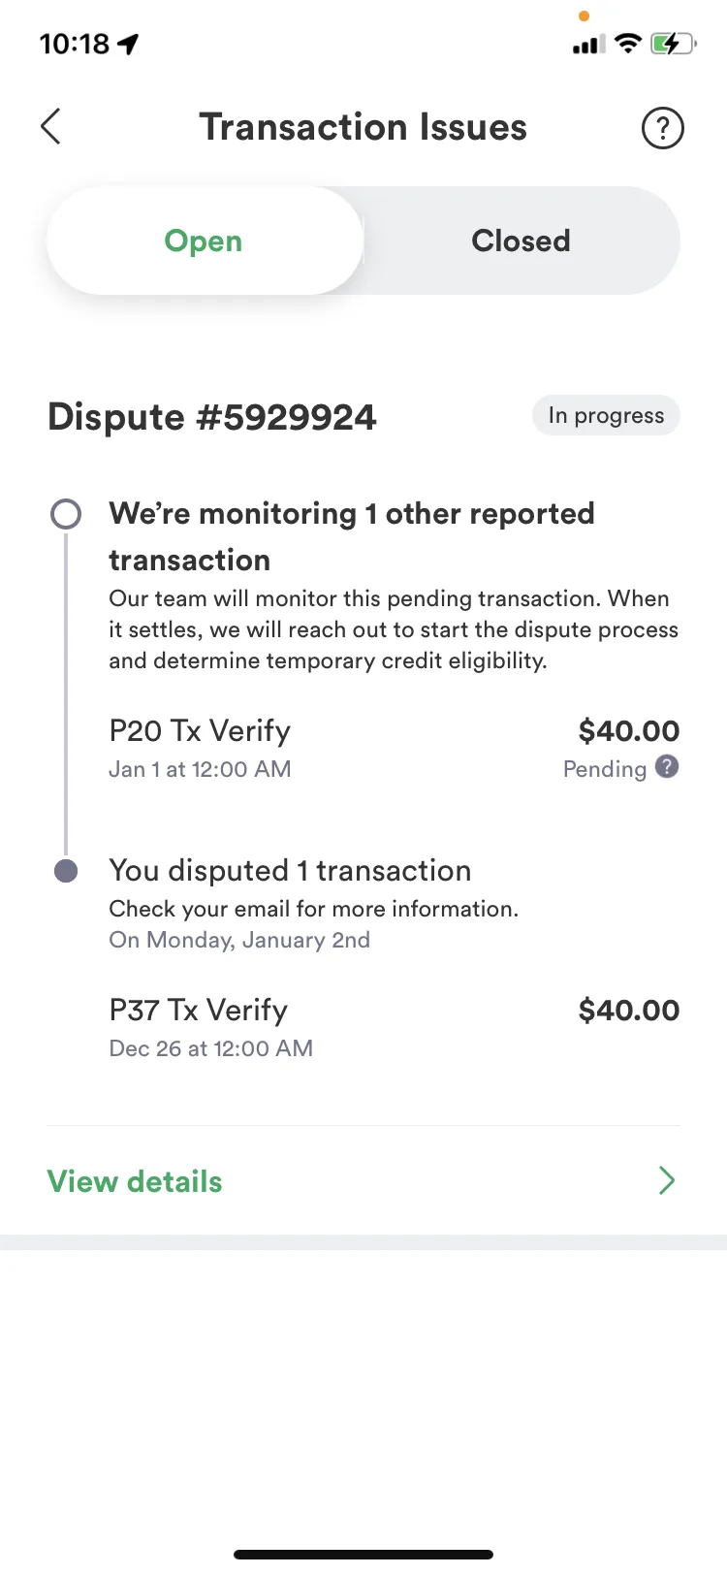Tap the location arrow next to time

point(128,44)
